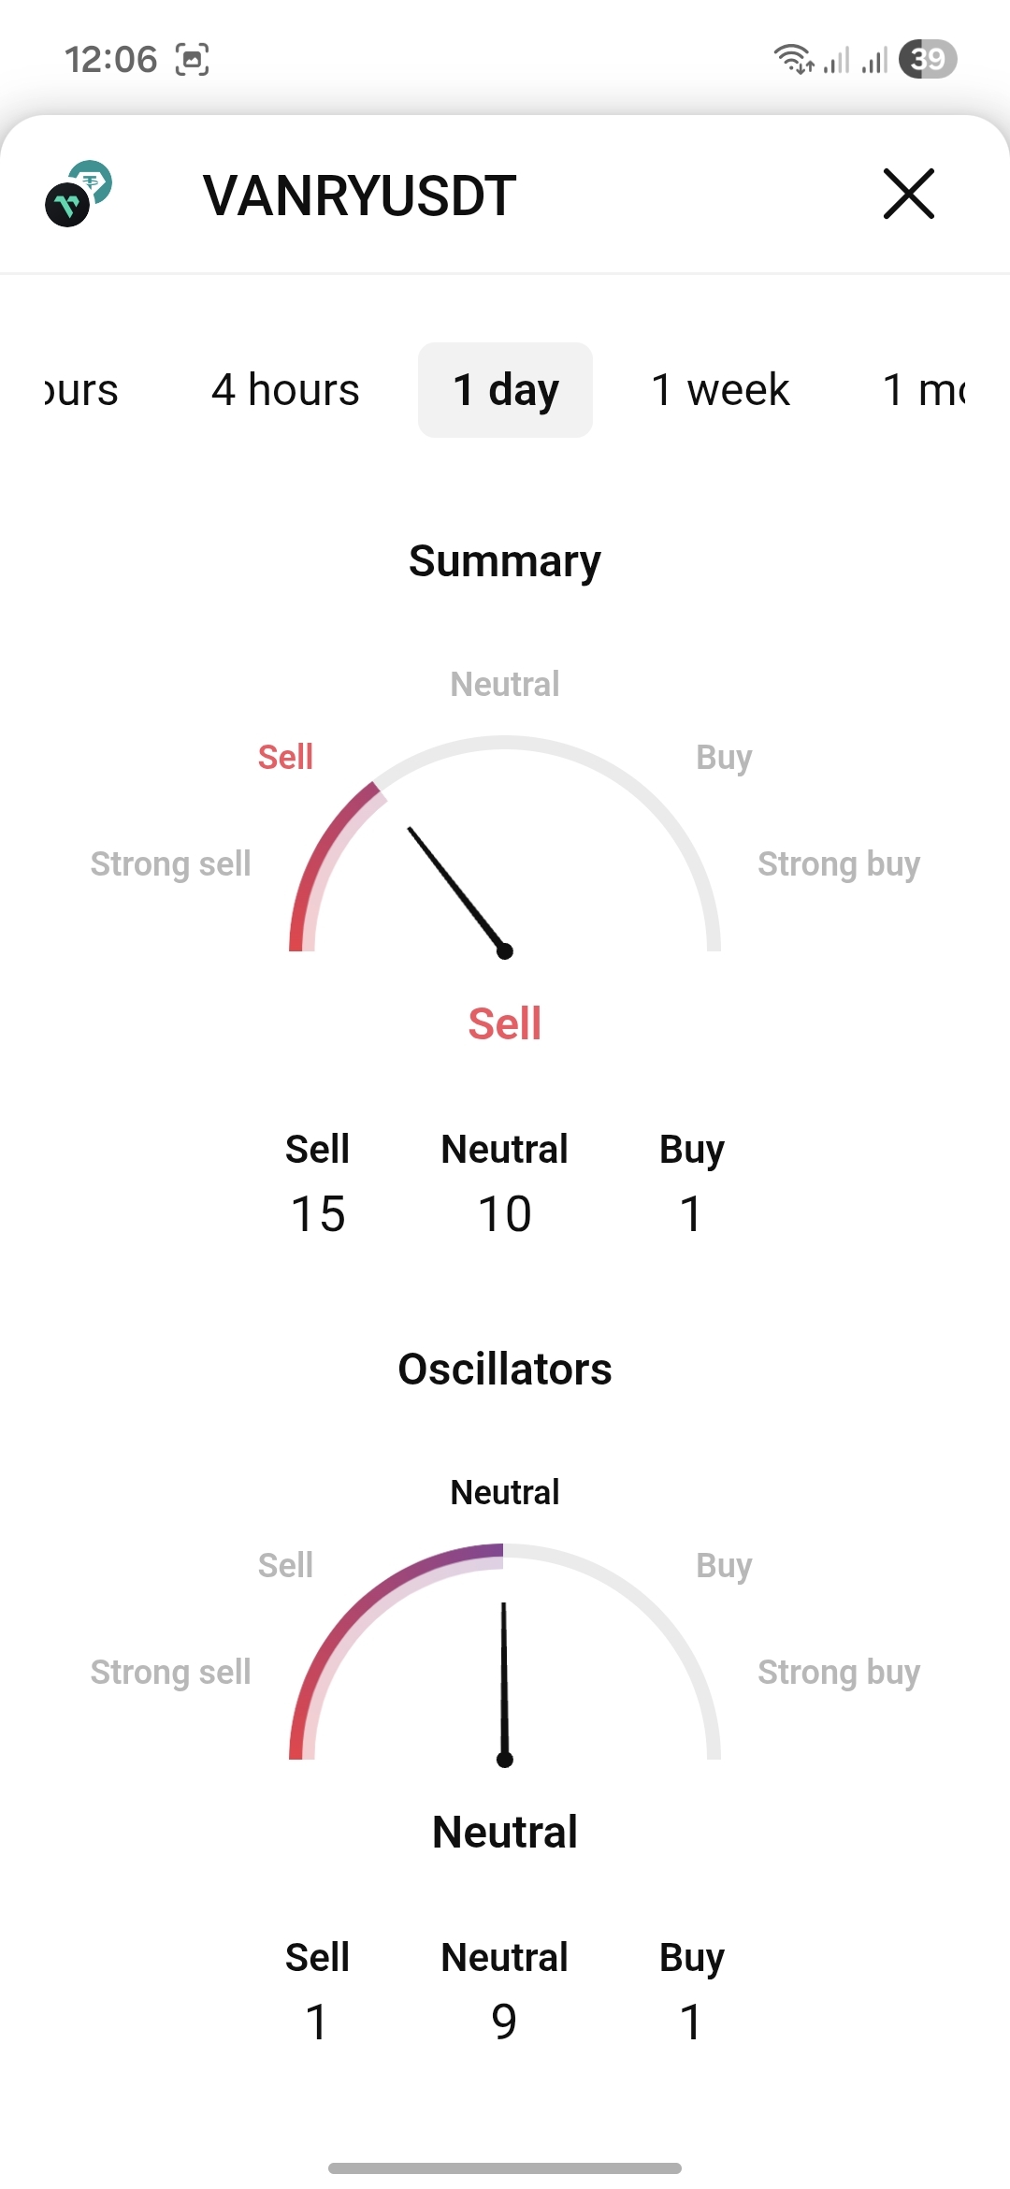Tap the battery level indicator
This screenshot has width=1010, height=2189.
928,59
